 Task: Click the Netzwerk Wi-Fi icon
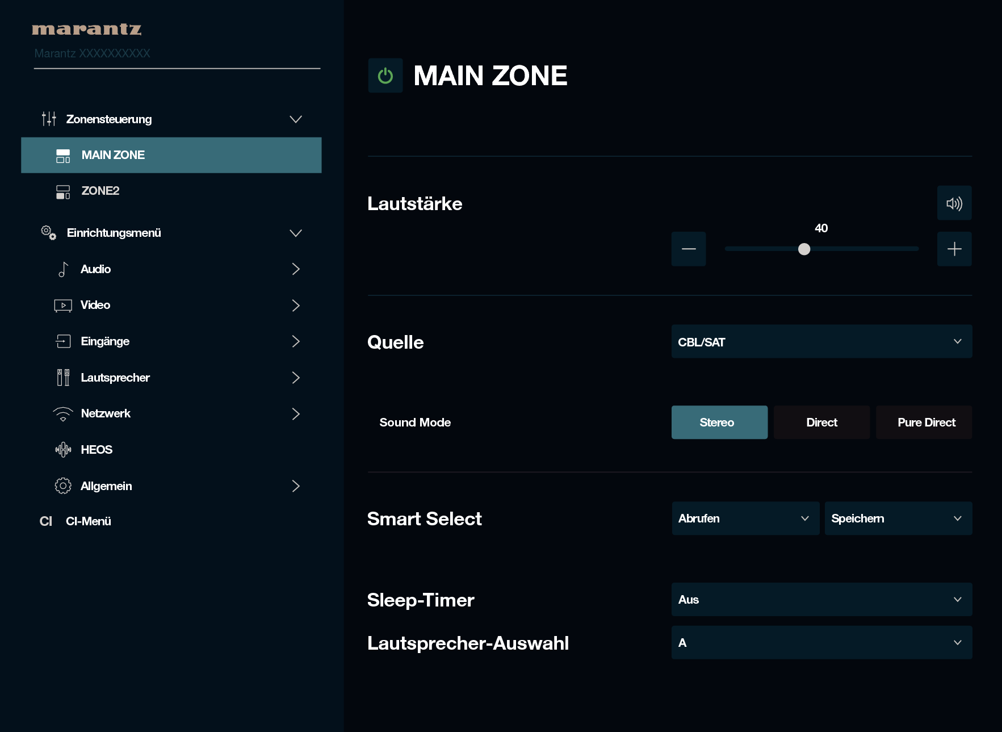63,414
